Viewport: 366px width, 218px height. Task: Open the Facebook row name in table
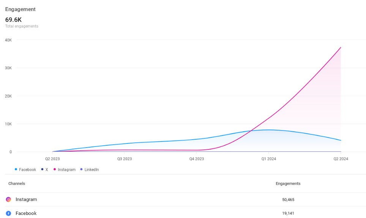coord(26,213)
